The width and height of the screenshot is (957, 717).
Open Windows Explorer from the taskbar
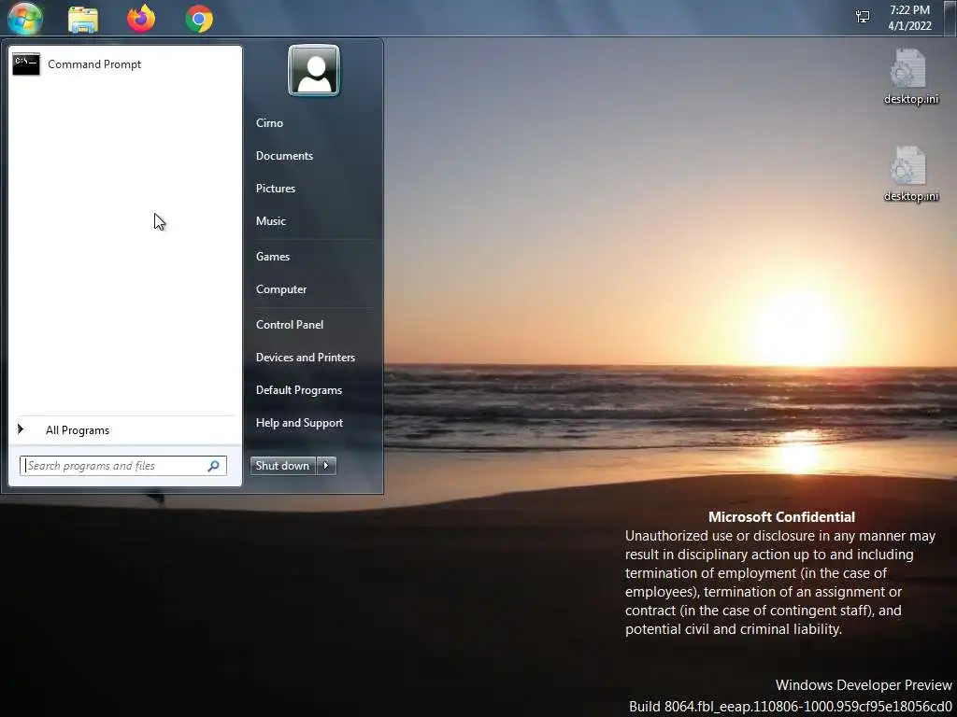tap(83, 20)
